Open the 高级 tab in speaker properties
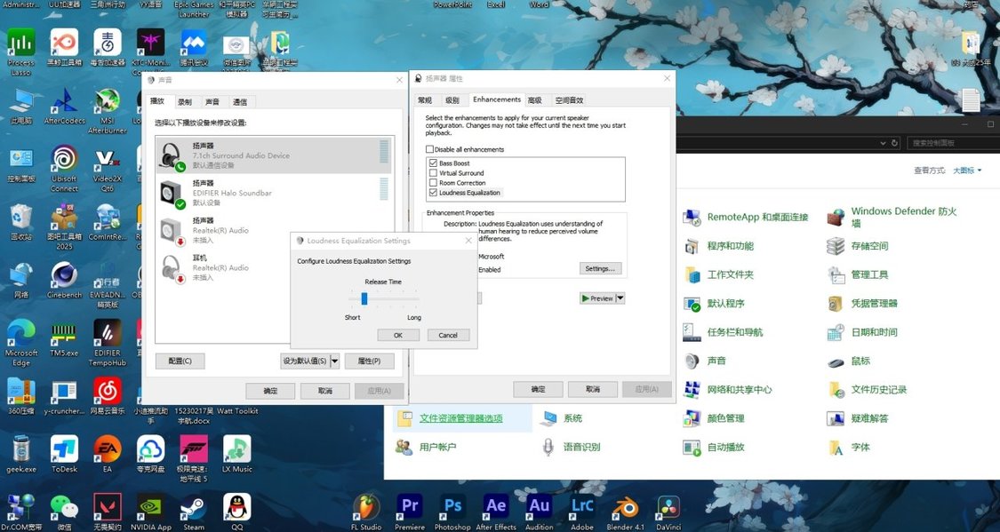This screenshot has height=532, width=1000. coord(535,100)
